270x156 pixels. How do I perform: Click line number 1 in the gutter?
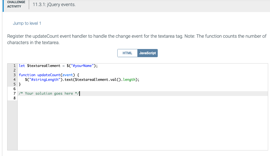(15, 66)
